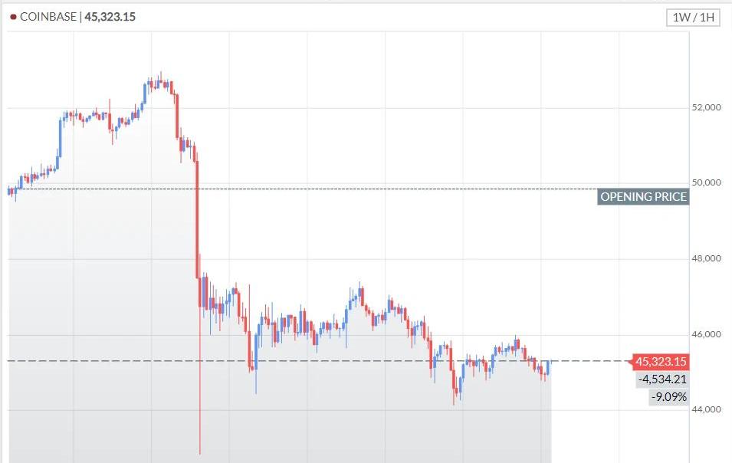Open the 1W / 1H timeframe selector
The height and width of the screenshot is (463, 732).
tap(693, 17)
